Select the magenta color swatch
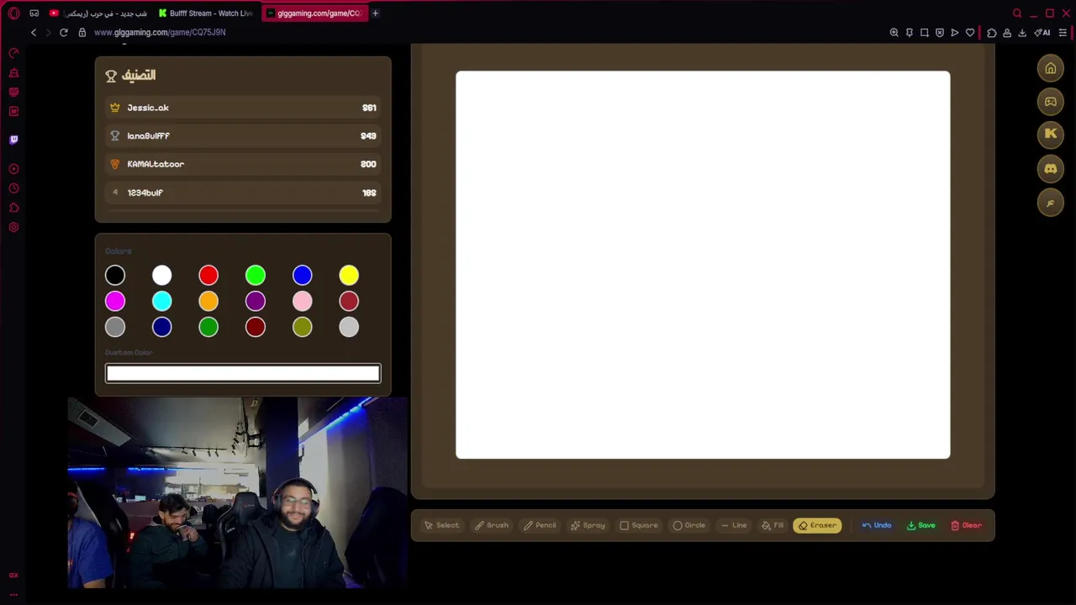Image resolution: width=1076 pixels, height=605 pixels. [x=115, y=301]
